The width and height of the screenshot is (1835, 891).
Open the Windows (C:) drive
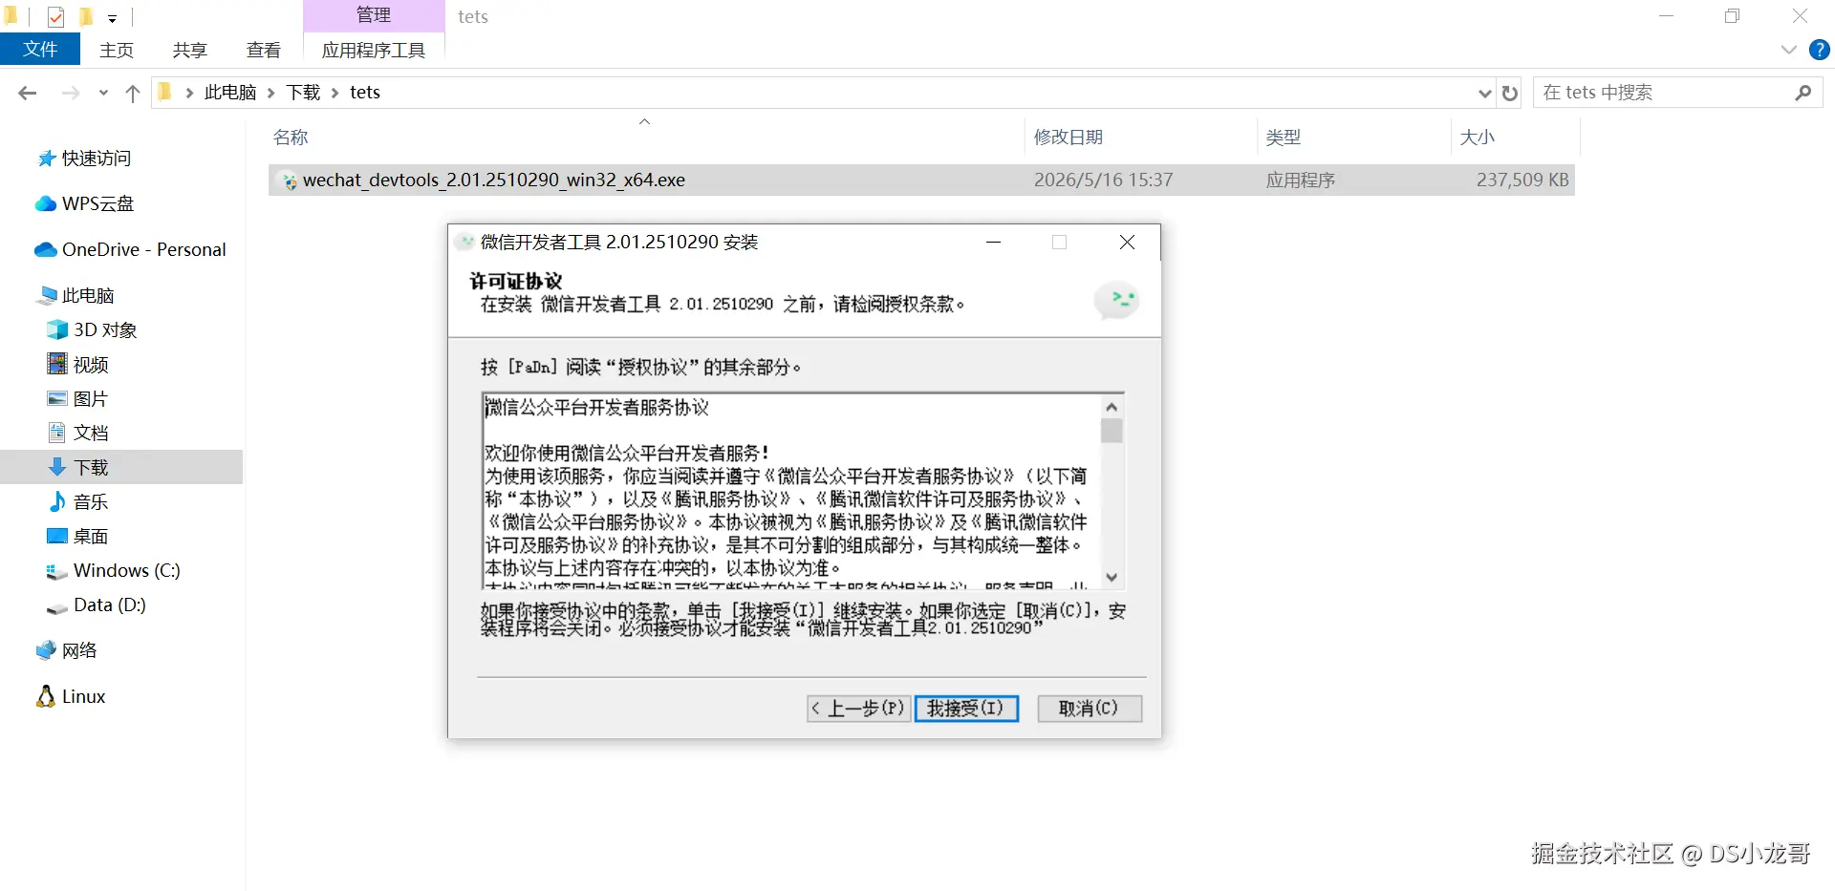(126, 571)
